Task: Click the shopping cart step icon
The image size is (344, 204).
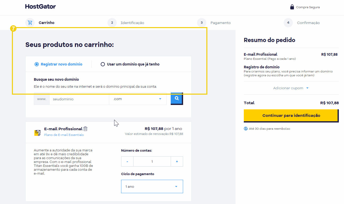Action: [30, 23]
